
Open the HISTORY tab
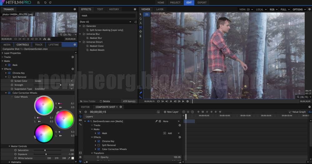point(114,9)
